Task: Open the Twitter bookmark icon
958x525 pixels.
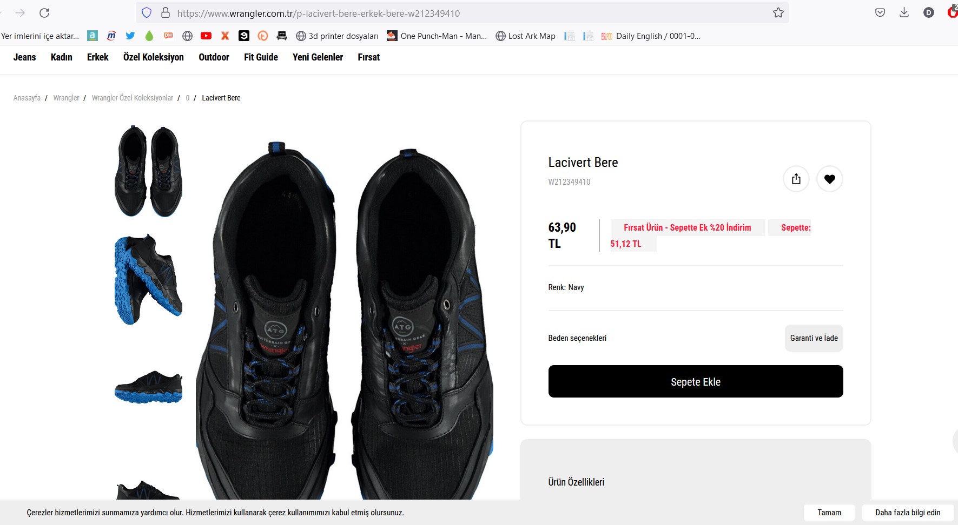Action: click(130, 36)
